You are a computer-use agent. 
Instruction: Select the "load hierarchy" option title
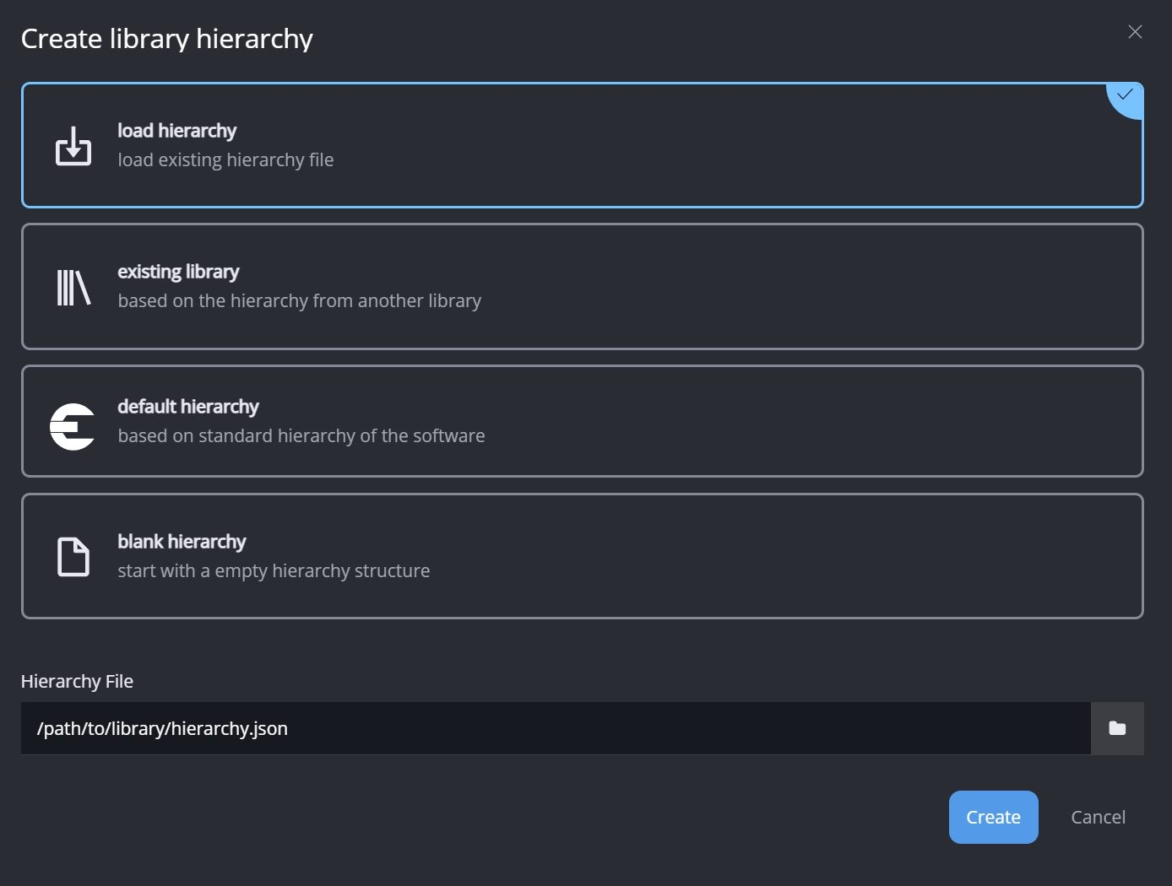176,131
